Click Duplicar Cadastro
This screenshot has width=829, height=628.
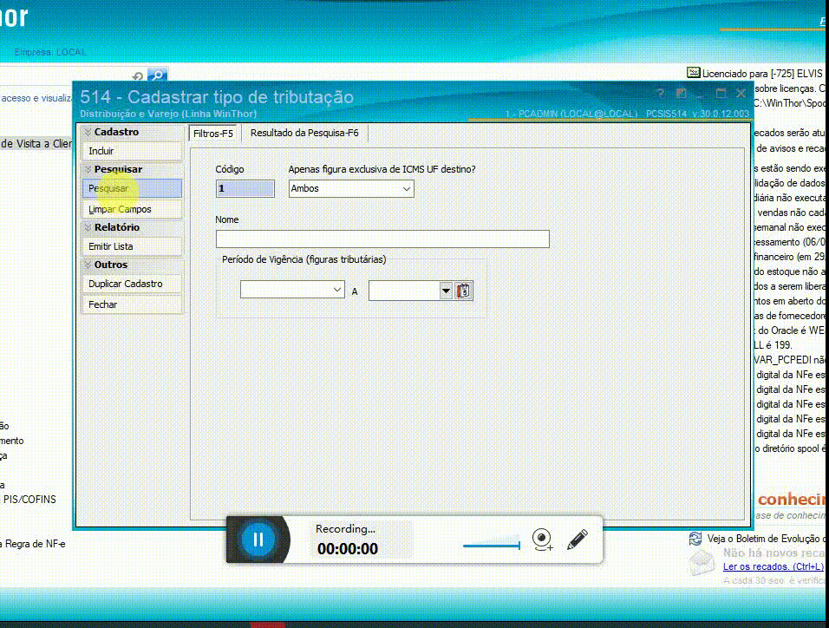(x=132, y=284)
